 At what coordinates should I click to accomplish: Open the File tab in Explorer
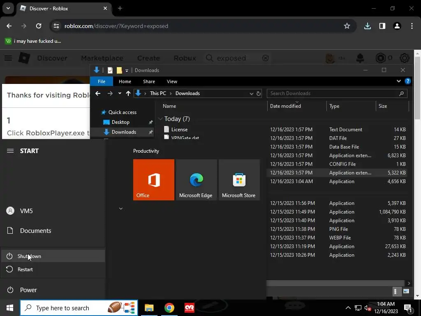[102, 81]
